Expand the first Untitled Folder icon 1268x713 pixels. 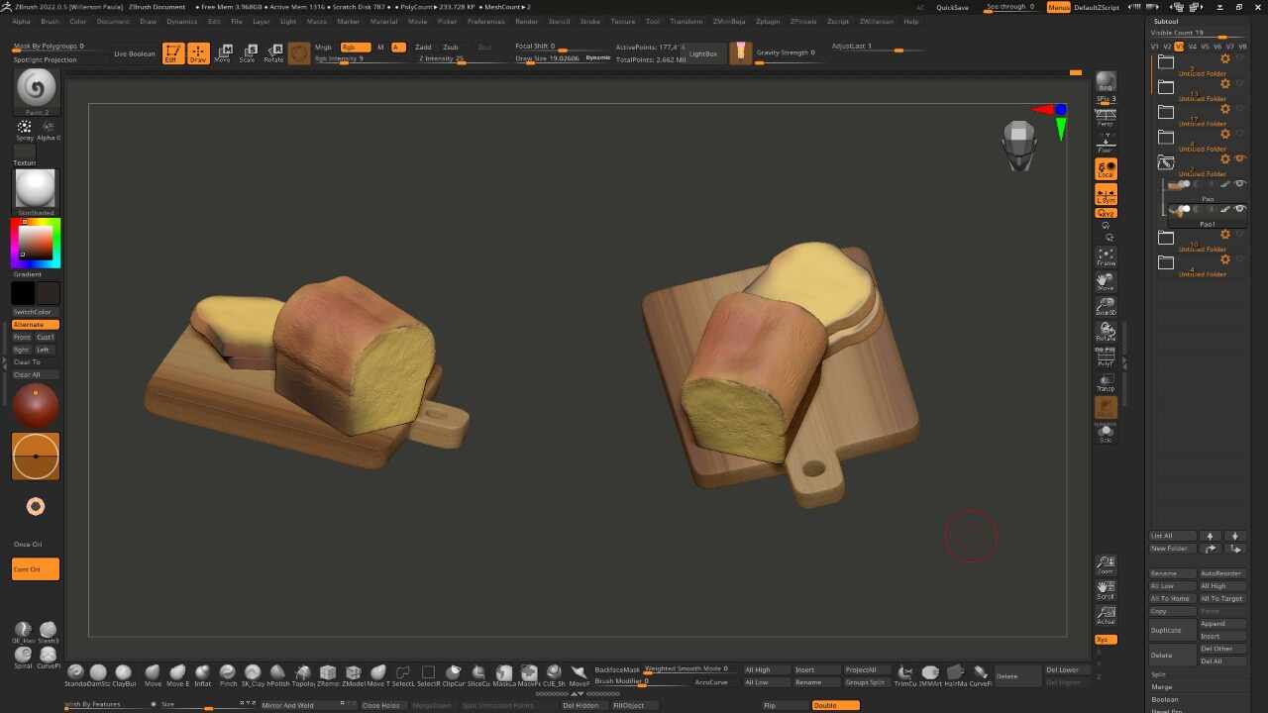coord(1166,61)
